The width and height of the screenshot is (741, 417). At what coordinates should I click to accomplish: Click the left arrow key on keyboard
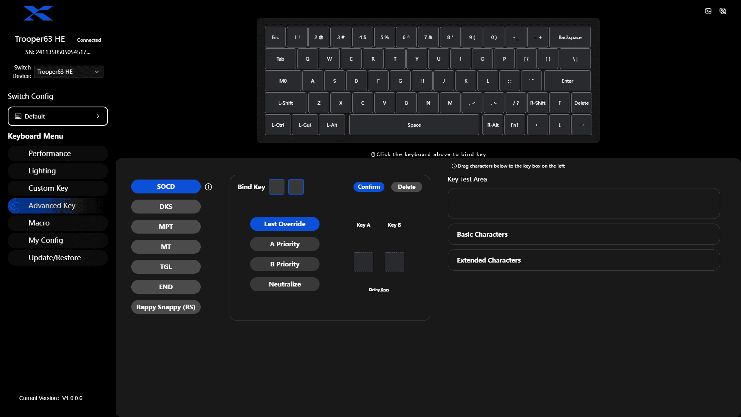pyautogui.click(x=537, y=125)
